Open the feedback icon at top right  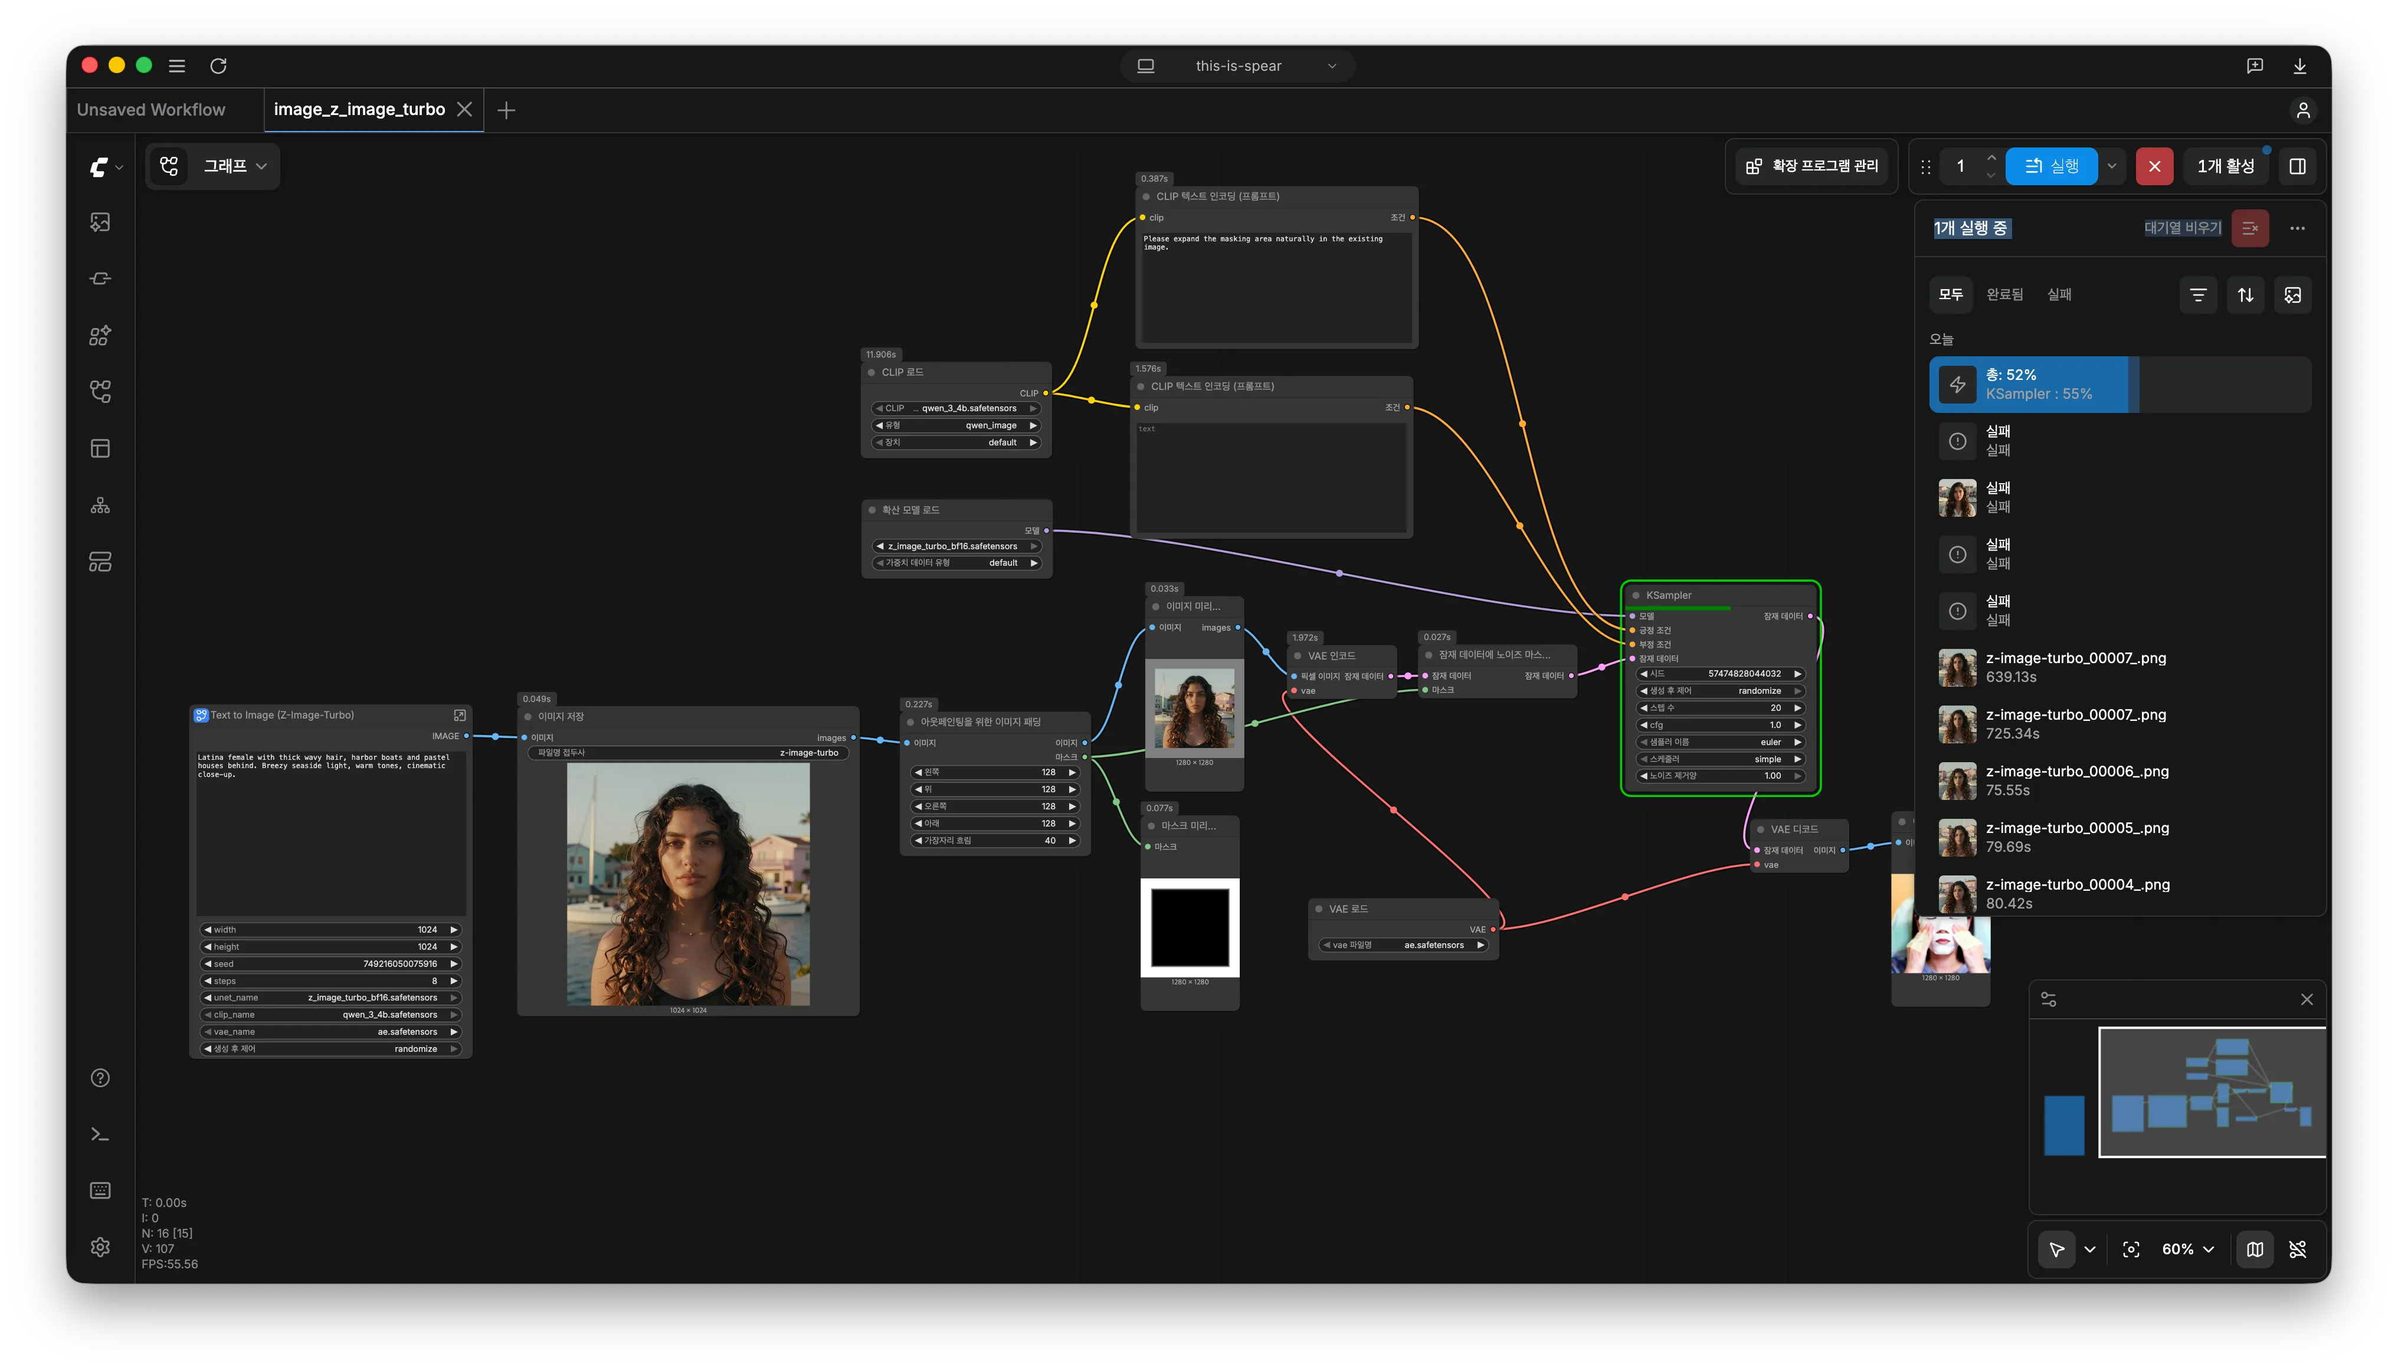2254,66
